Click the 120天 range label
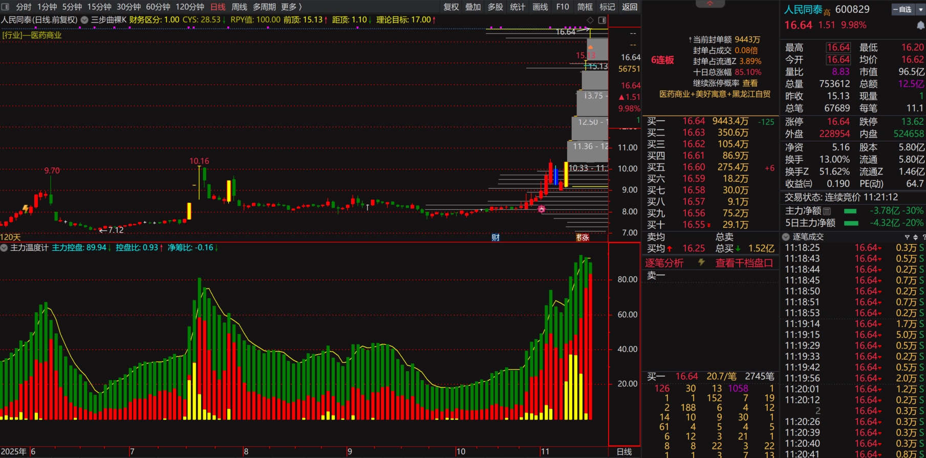 point(10,237)
